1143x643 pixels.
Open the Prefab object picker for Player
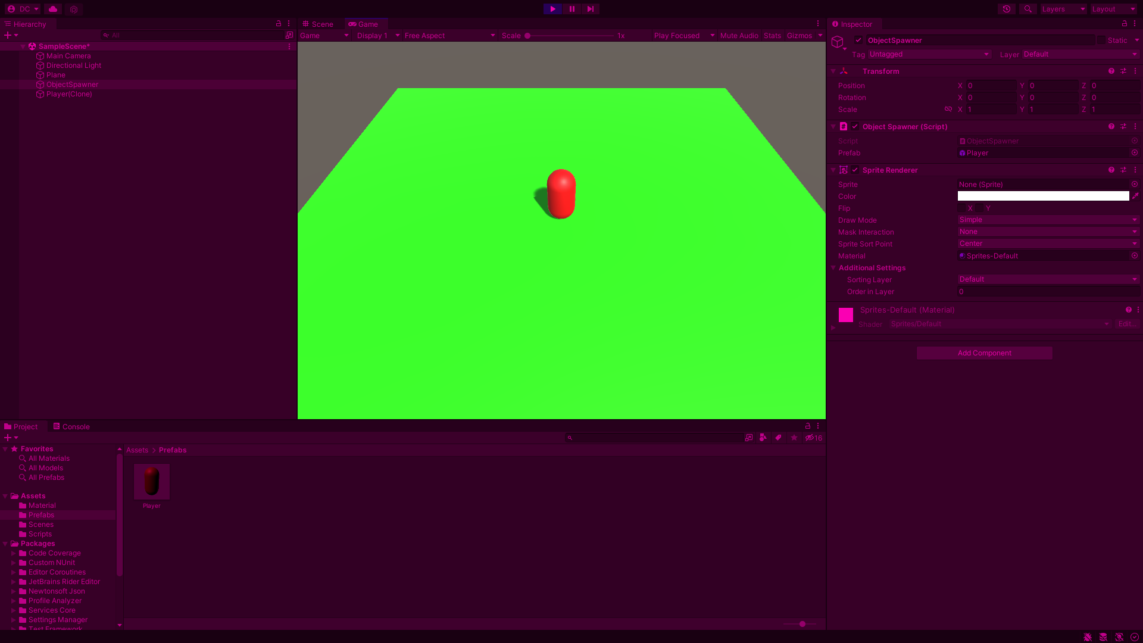[x=1135, y=153]
